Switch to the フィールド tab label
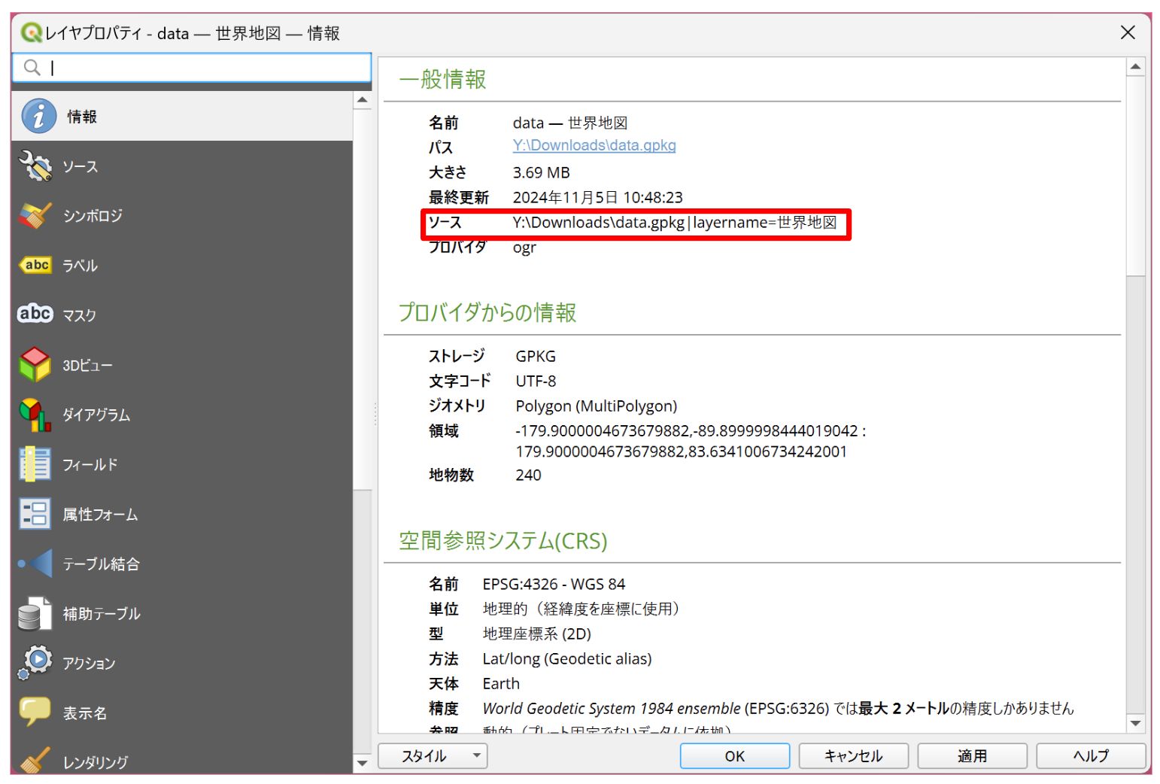Image resolution: width=1160 pixels, height=784 pixels. 90,464
